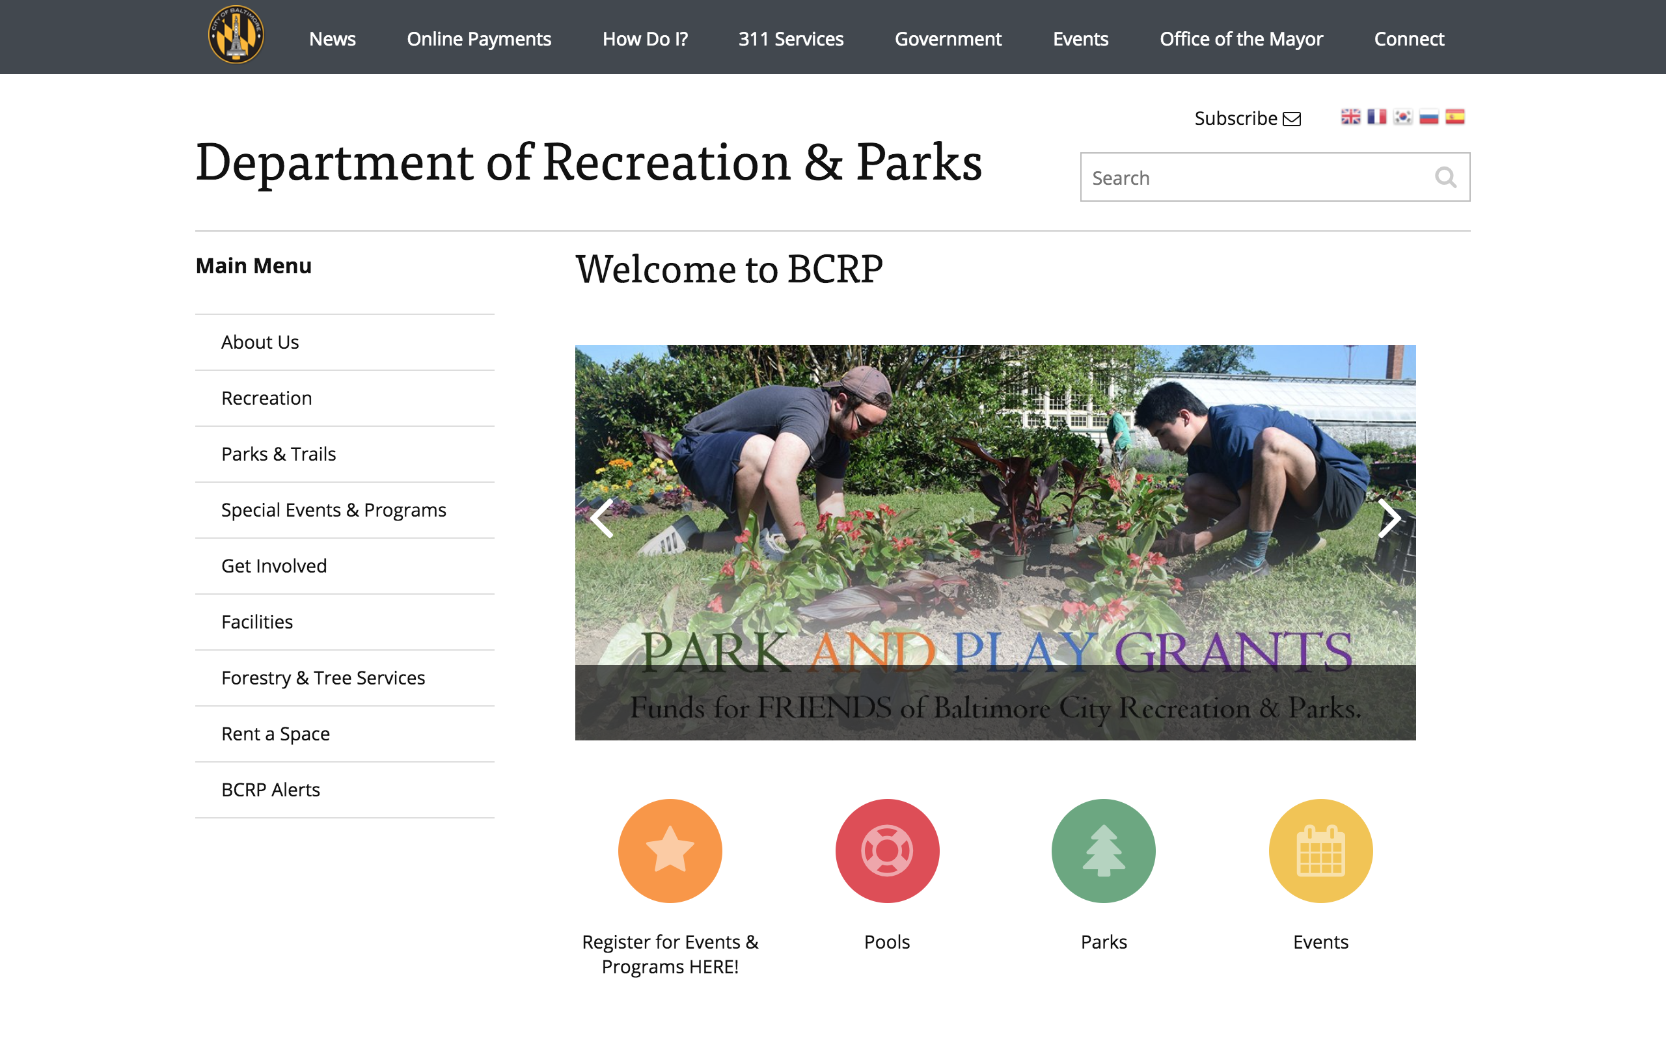This screenshot has width=1666, height=1041.
Task: Click Department of Recreation & Parks title
Action: (x=588, y=163)
